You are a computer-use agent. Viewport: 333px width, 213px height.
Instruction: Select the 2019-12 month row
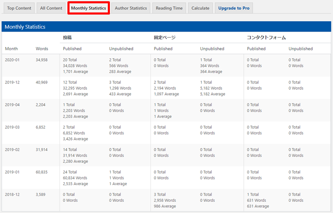12,82
